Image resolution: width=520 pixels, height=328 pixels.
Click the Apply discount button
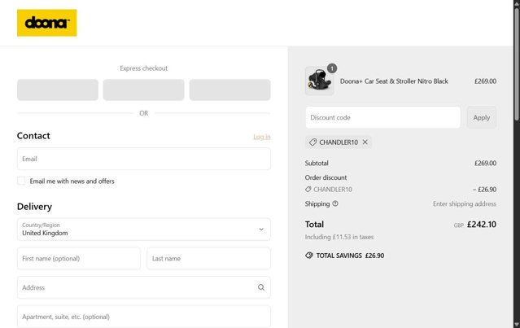point(482,117)
